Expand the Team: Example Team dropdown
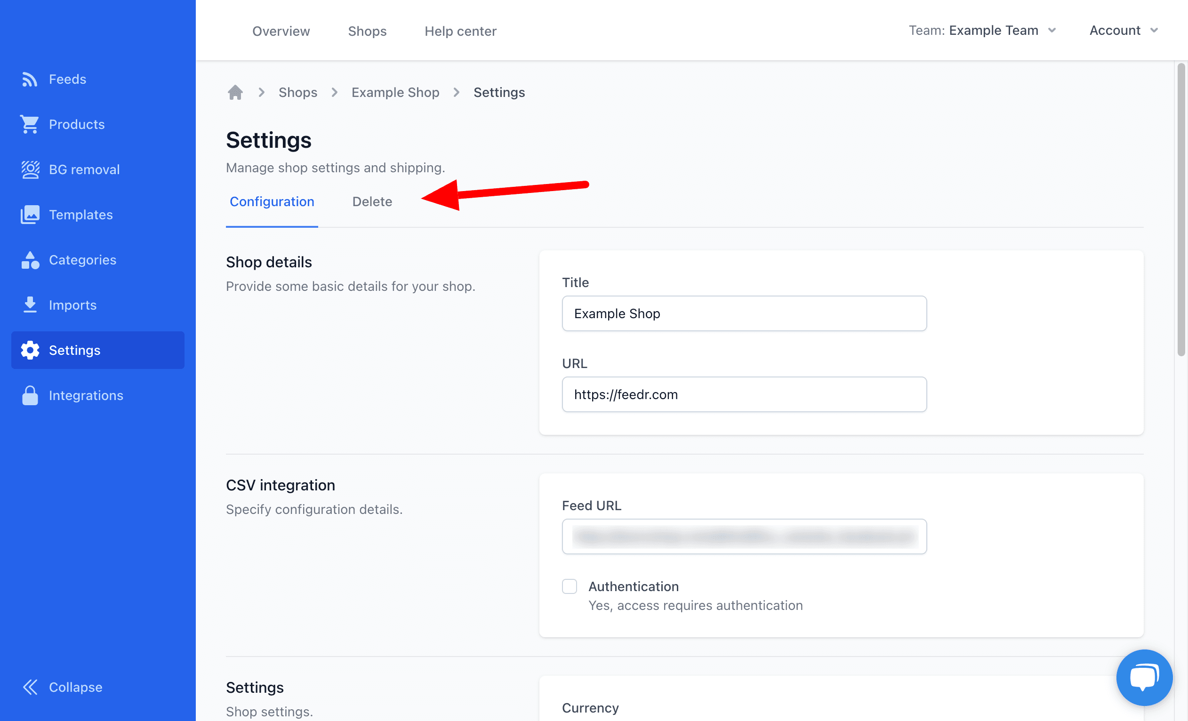This screenshot has width=1188, height=721. (982, 31)
